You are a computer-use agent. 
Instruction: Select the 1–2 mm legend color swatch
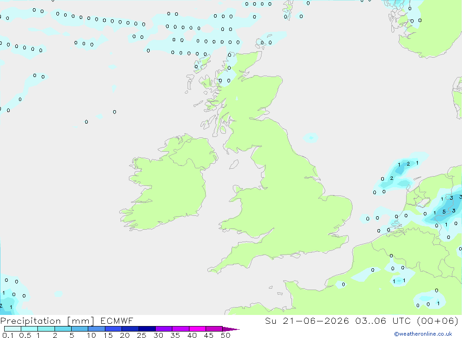(x=46, y=329)
